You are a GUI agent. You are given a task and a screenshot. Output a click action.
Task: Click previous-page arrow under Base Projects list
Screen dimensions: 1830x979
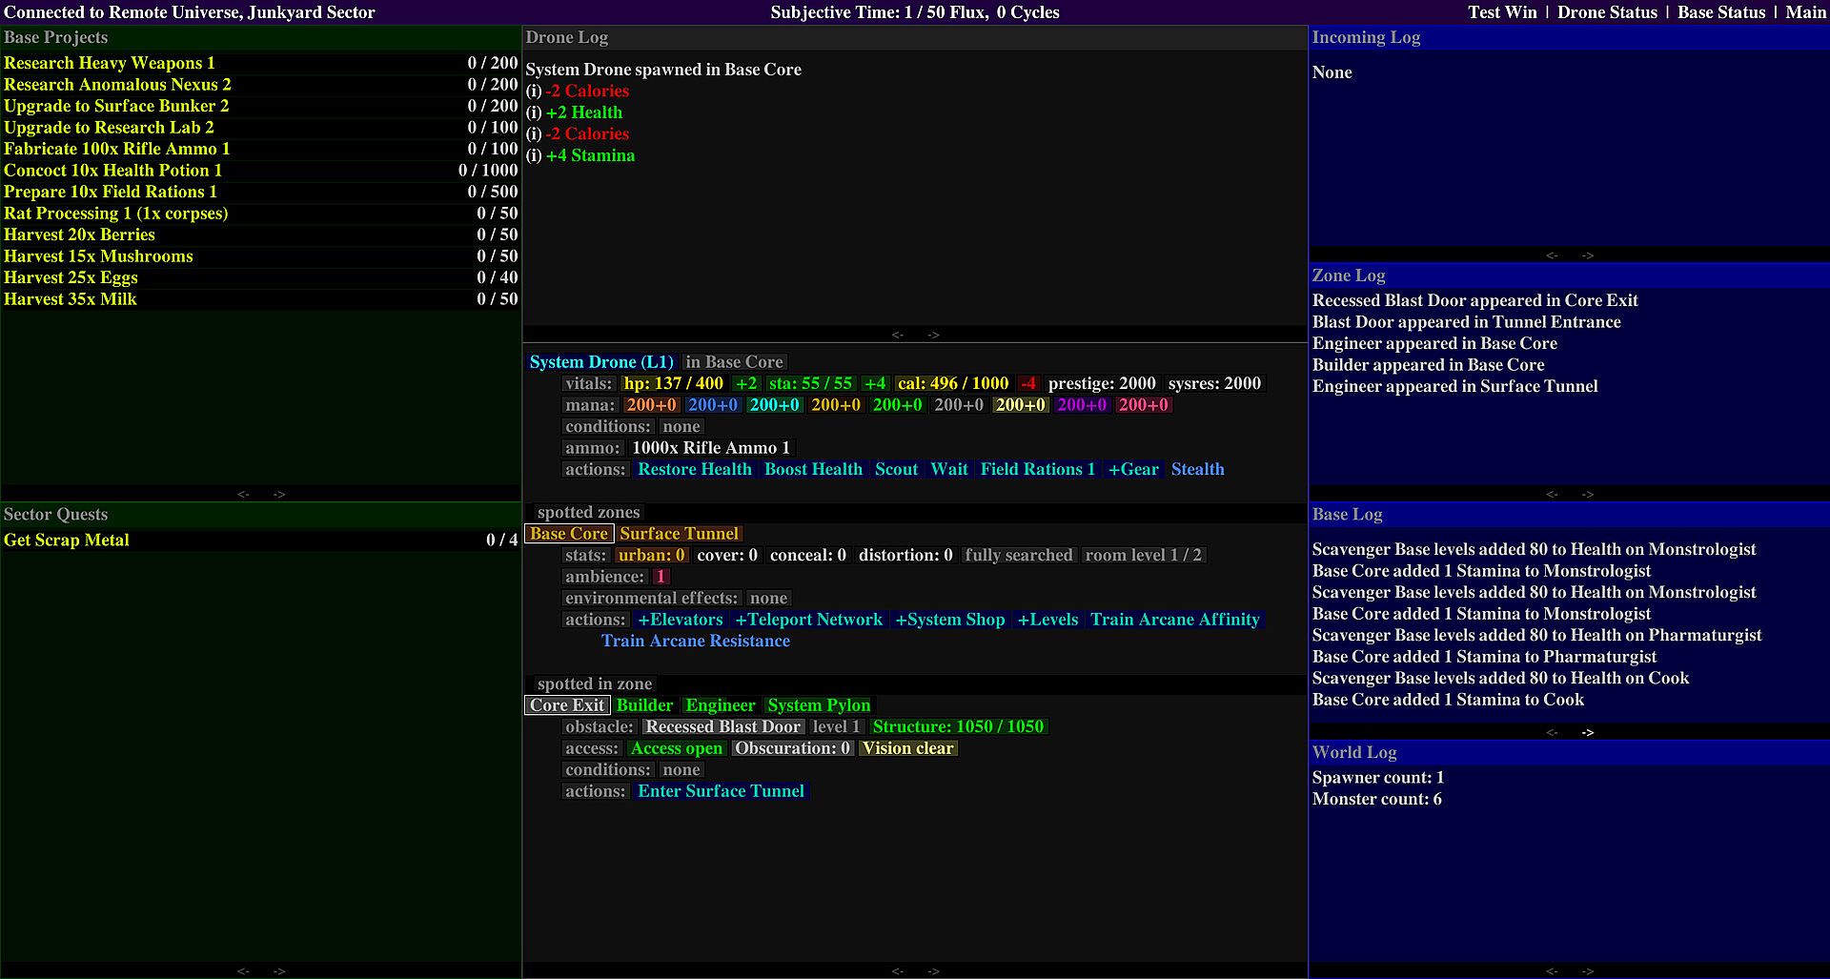[x=243, y=494]
